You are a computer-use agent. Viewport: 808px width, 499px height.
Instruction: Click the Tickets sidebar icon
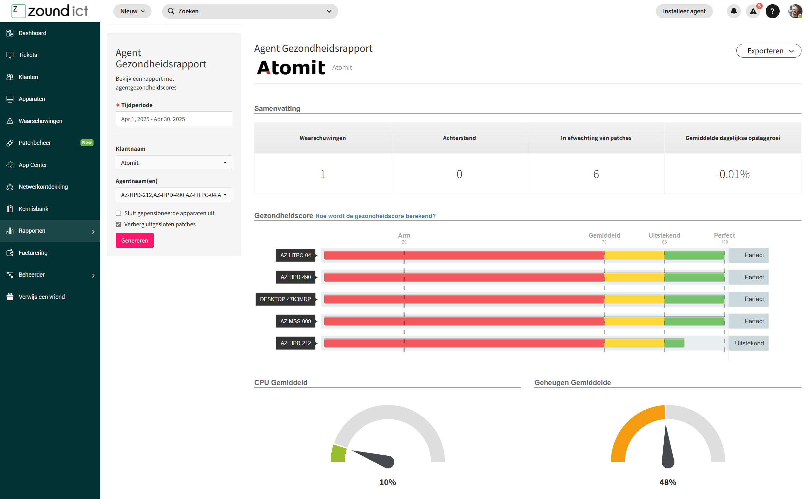10,55
